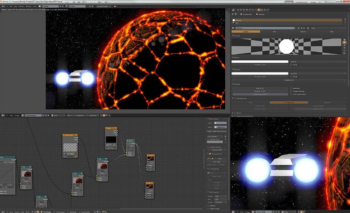
Task: Click the Diffuse white color swatch
Action: (260, 62)
